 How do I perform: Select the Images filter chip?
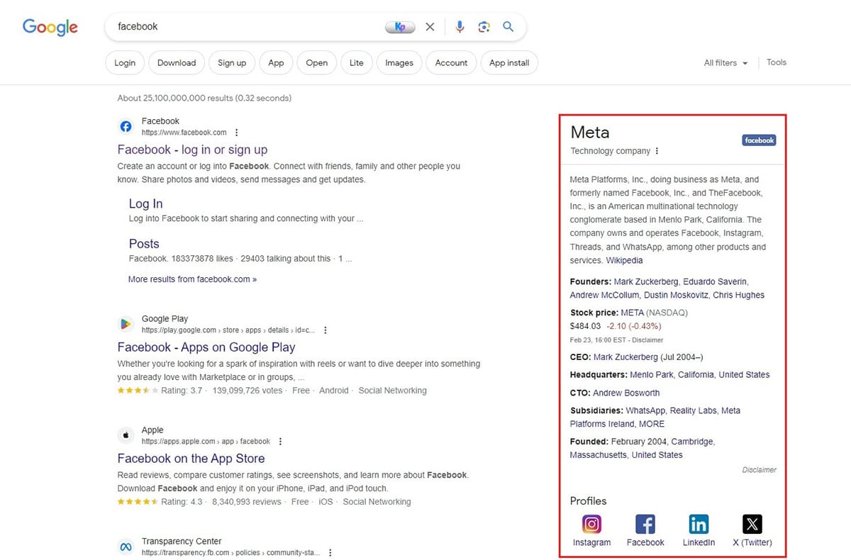[x=399, y=62]
